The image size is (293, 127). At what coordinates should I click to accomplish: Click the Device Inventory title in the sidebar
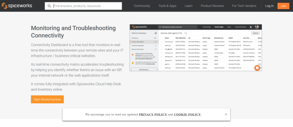pyautogui.click(x=139, y=33)
